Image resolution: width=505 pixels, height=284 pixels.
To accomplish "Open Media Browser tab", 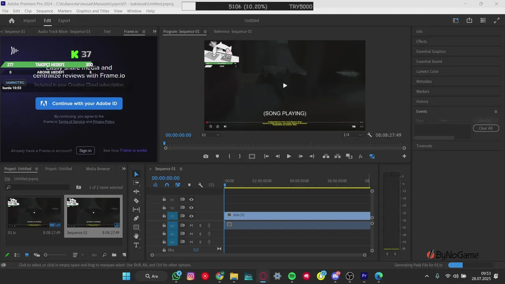I will (98, 169).
